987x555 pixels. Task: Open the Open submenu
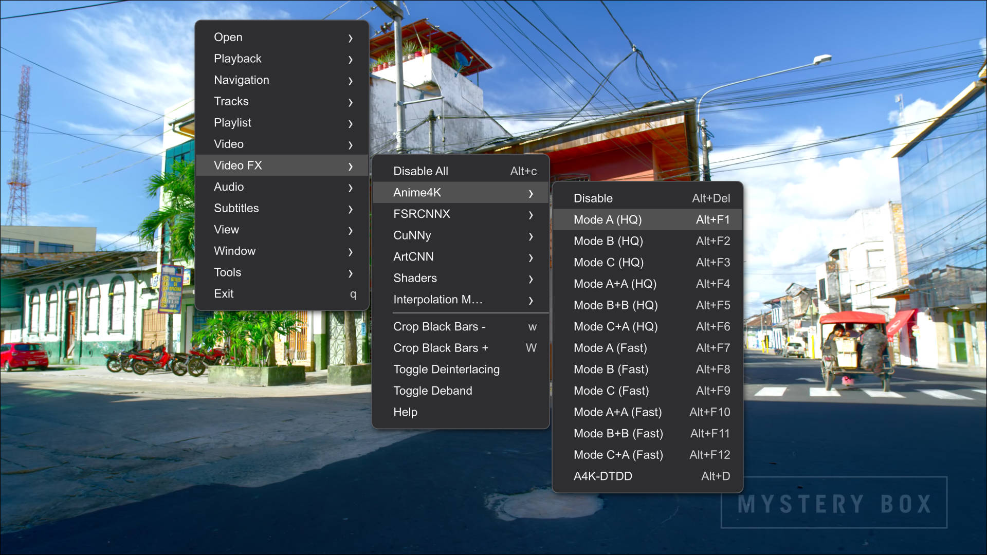point(282,38)
